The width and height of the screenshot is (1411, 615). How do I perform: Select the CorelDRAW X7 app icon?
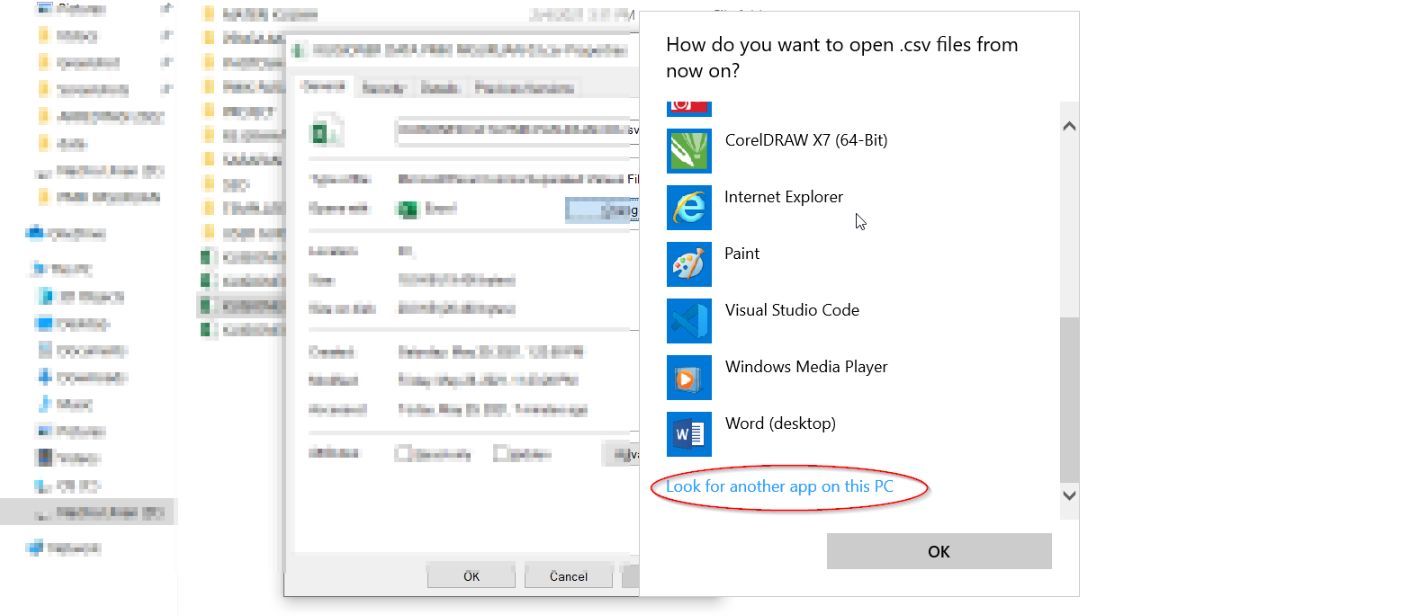[689, 151]
